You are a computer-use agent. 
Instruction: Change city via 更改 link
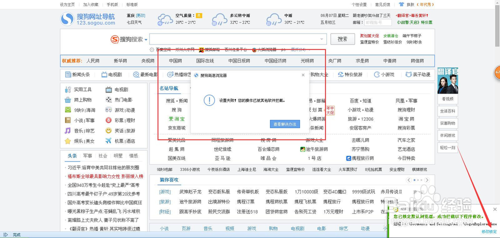tap(140, 15)
